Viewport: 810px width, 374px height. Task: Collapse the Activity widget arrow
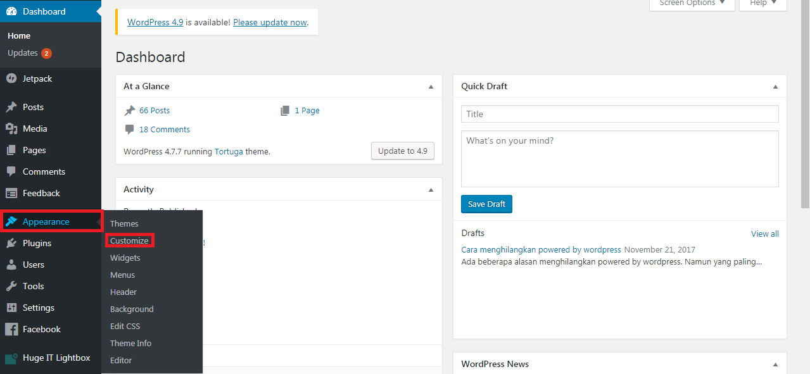pyautogui.click(x=431, y=190)
